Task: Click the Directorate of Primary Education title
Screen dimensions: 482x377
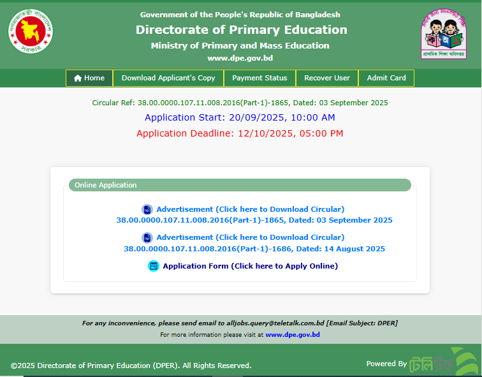Action: 241,30
